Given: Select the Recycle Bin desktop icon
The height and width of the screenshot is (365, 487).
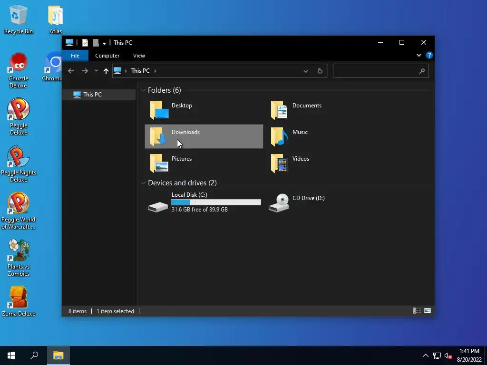Looking at the screenshot, I should tap(19, 19).
